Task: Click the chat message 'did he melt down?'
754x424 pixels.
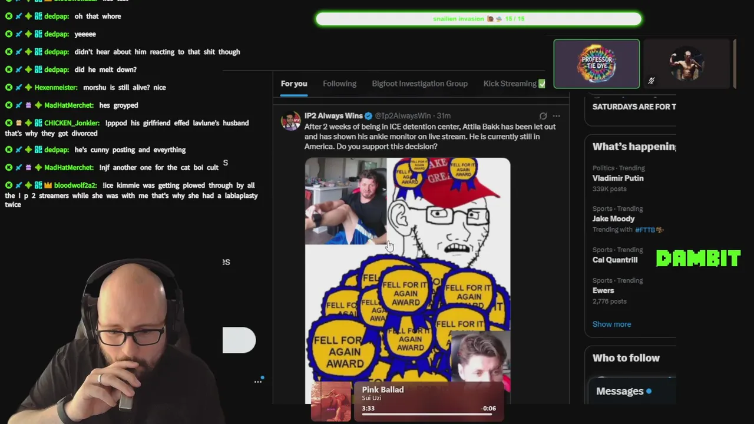Action: coord(105,69)
